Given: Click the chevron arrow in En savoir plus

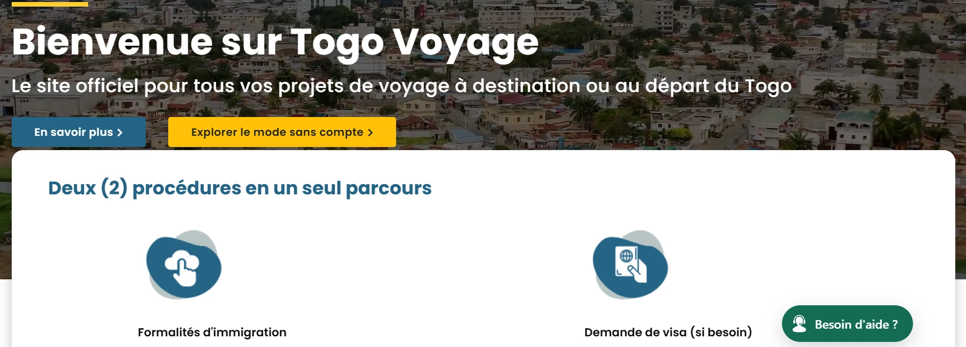Looking at the screenshot, I should coord(120,133).
